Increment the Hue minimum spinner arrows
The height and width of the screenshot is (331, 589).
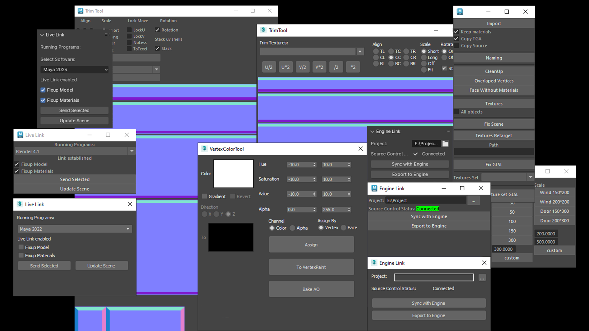point(314,163)
